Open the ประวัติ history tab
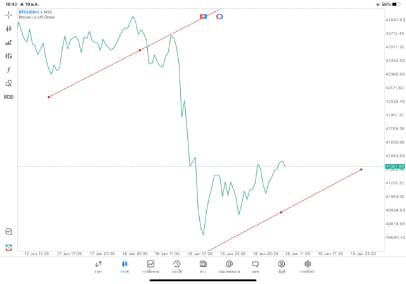The width and height of the screenshot is (406, 284). pos(177,266)
